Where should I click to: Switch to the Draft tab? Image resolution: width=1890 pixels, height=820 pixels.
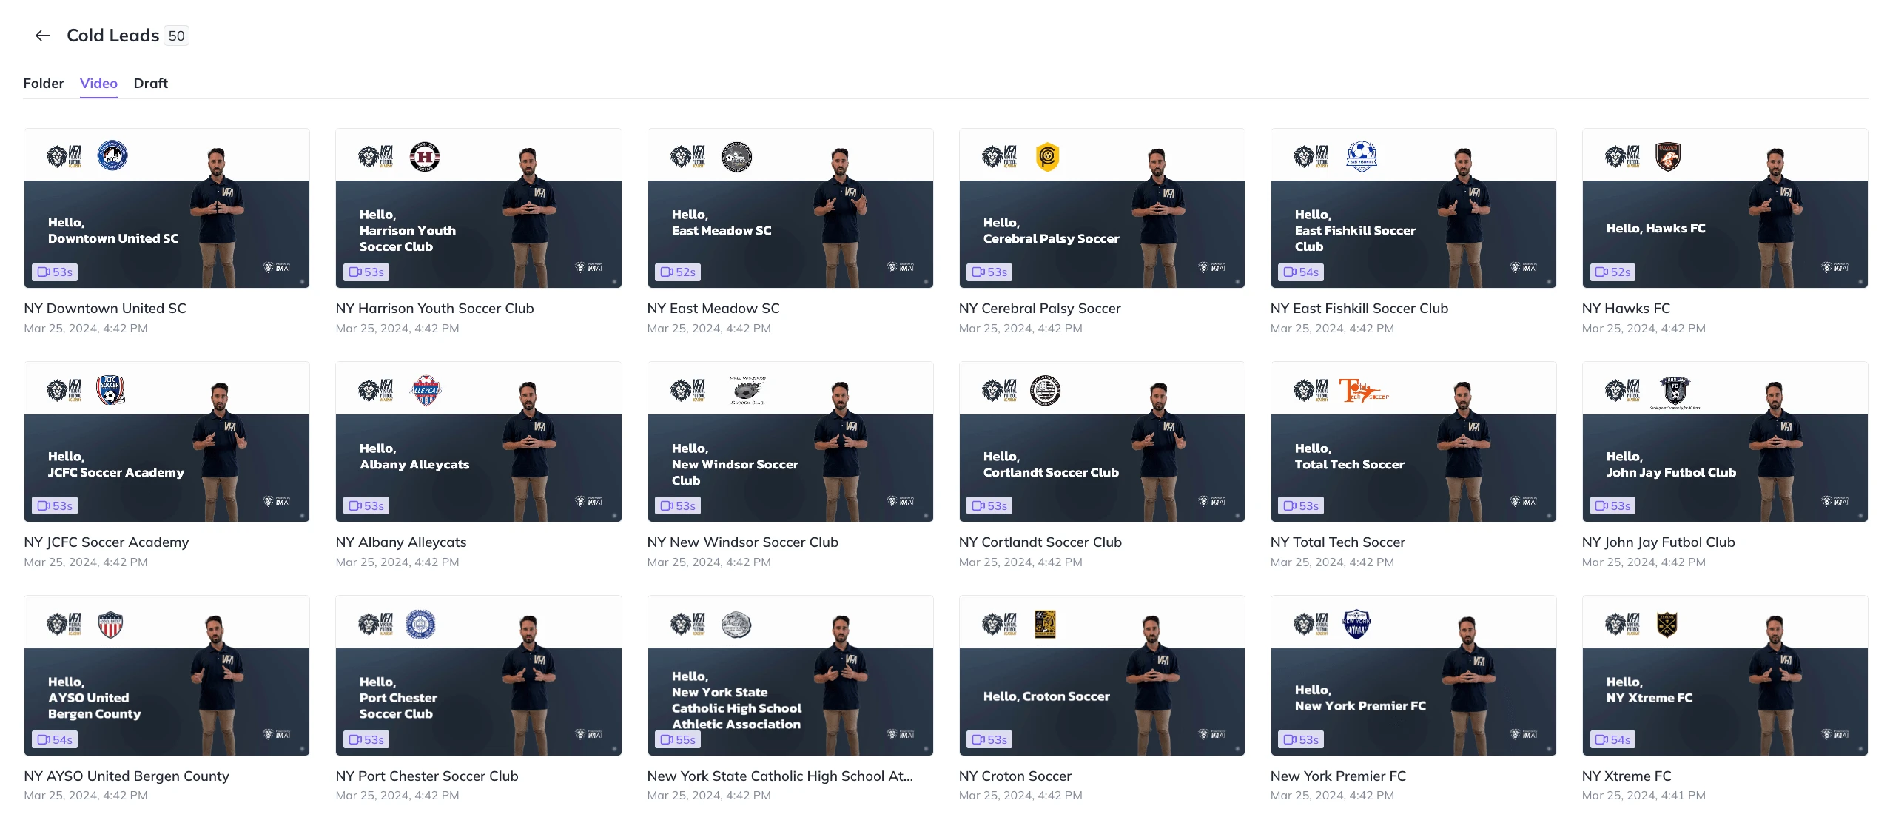[149, 82]
